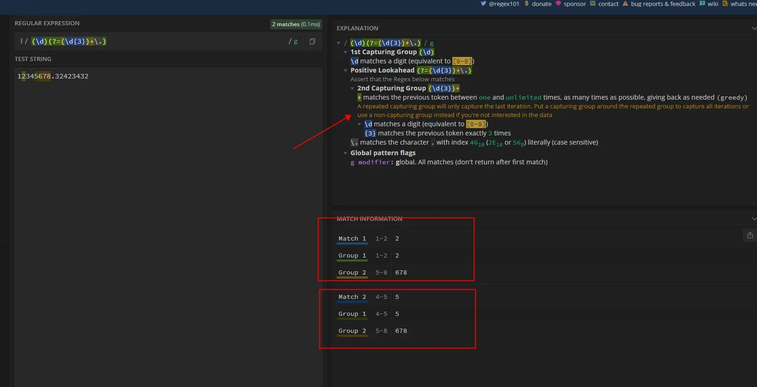Click 'Assert that the Regex below matches' text
The image size is (757, 387).
[402, 79]
